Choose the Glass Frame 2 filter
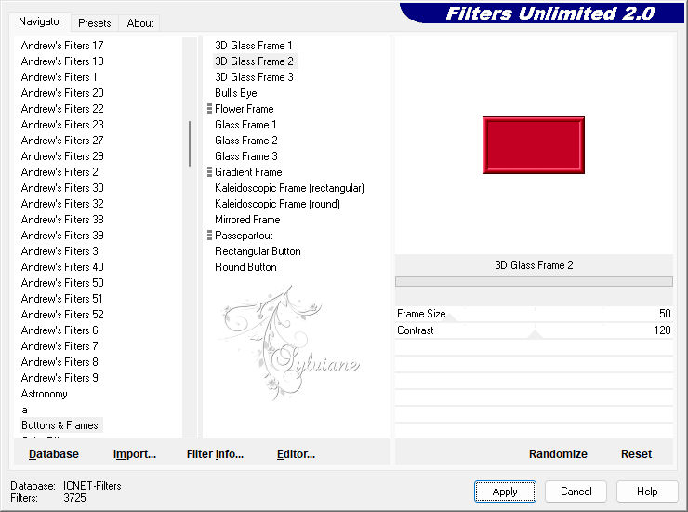This screenshot has width=688, height=512. click(x=245, y=141)
